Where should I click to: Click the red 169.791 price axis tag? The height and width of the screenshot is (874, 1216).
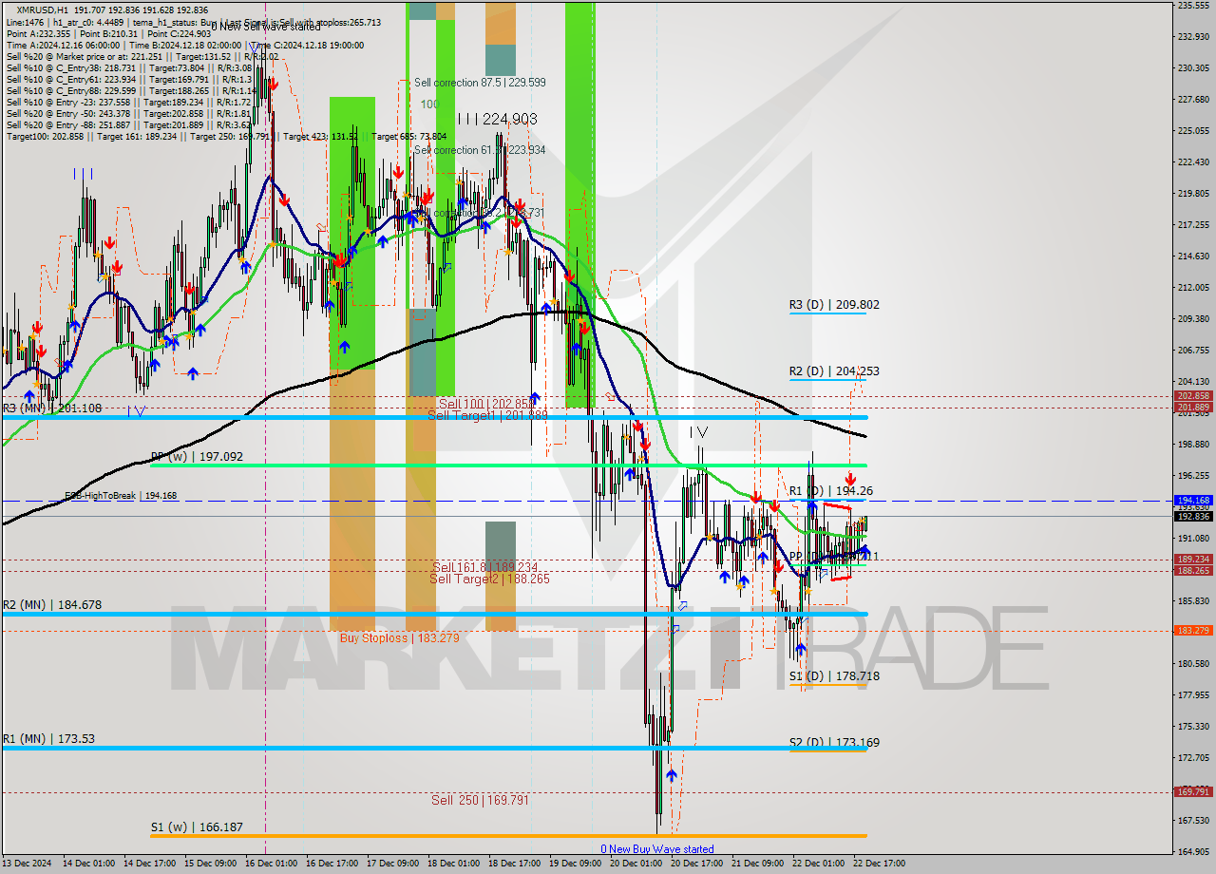click(1192, 791)
